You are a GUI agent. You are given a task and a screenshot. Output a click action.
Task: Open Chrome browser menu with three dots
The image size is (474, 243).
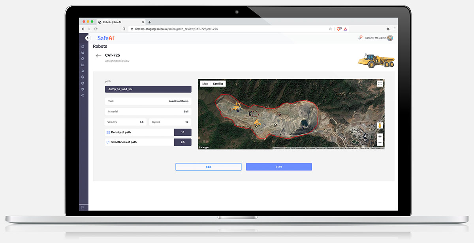pos(394,29)
